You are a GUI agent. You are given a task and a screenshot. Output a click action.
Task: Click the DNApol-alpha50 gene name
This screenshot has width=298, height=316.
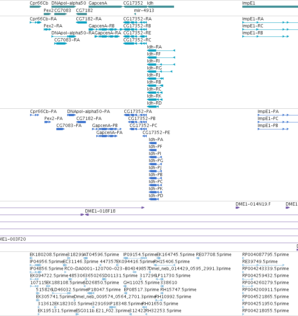tap(69, 3)
